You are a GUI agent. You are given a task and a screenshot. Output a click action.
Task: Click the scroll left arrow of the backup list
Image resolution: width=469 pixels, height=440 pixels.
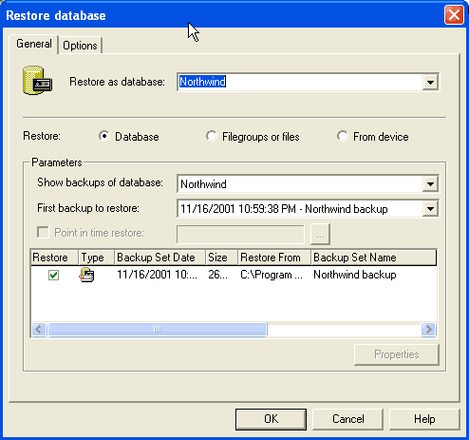pos(39,330)
